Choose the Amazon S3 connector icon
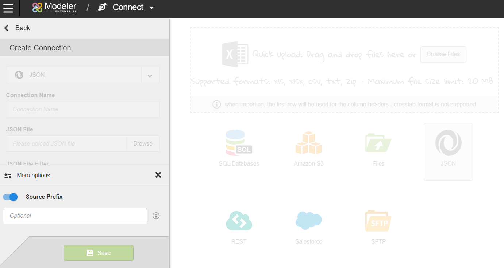 point(309,143)
